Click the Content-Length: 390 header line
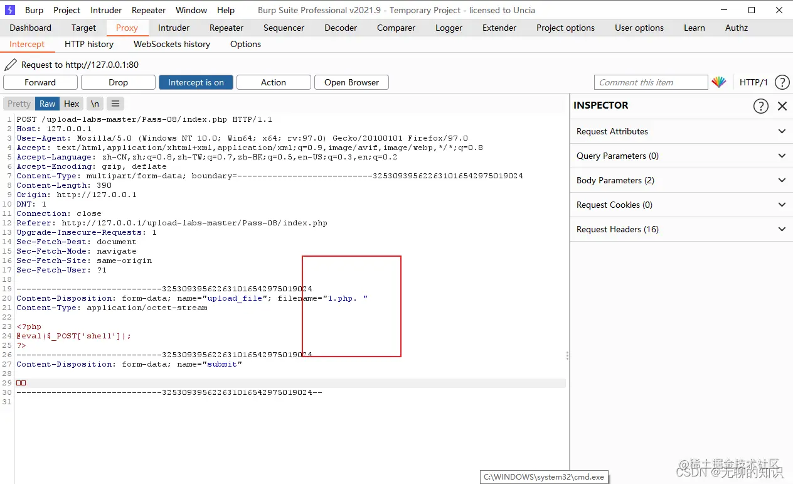Screen dimensions: 793x484 (64, 185)
